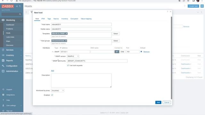Viewport: 205px width, 115px height.
Task: Toggle the Enabled checkbox
Action: coord(52,95)
